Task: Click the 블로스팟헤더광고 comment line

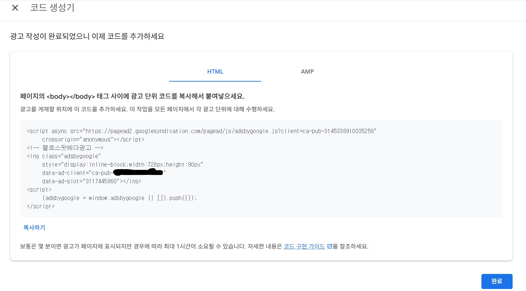Action: (65, 148)
